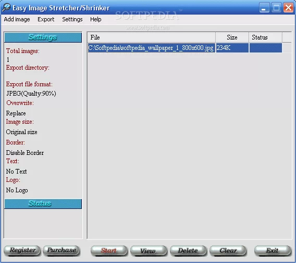Open the Add image menu
This screenshot has width=296, height=263.
click(17, 19)
